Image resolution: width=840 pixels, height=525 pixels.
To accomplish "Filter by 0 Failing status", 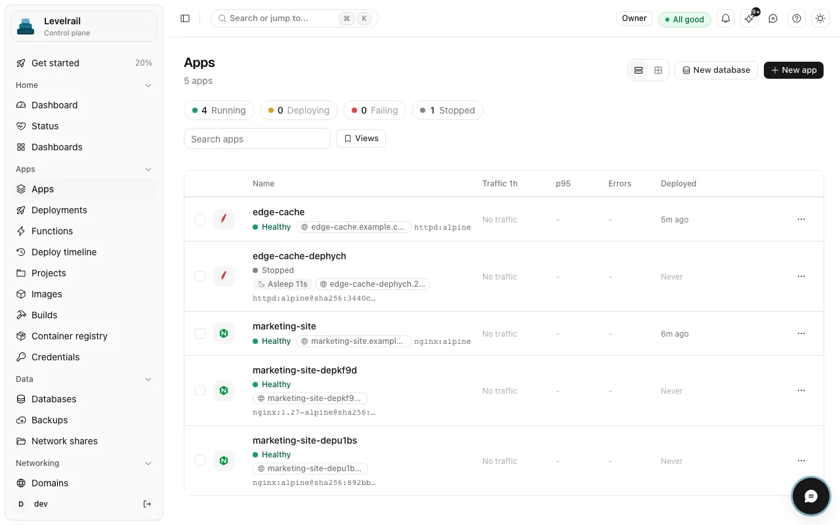I will point(375,110).
